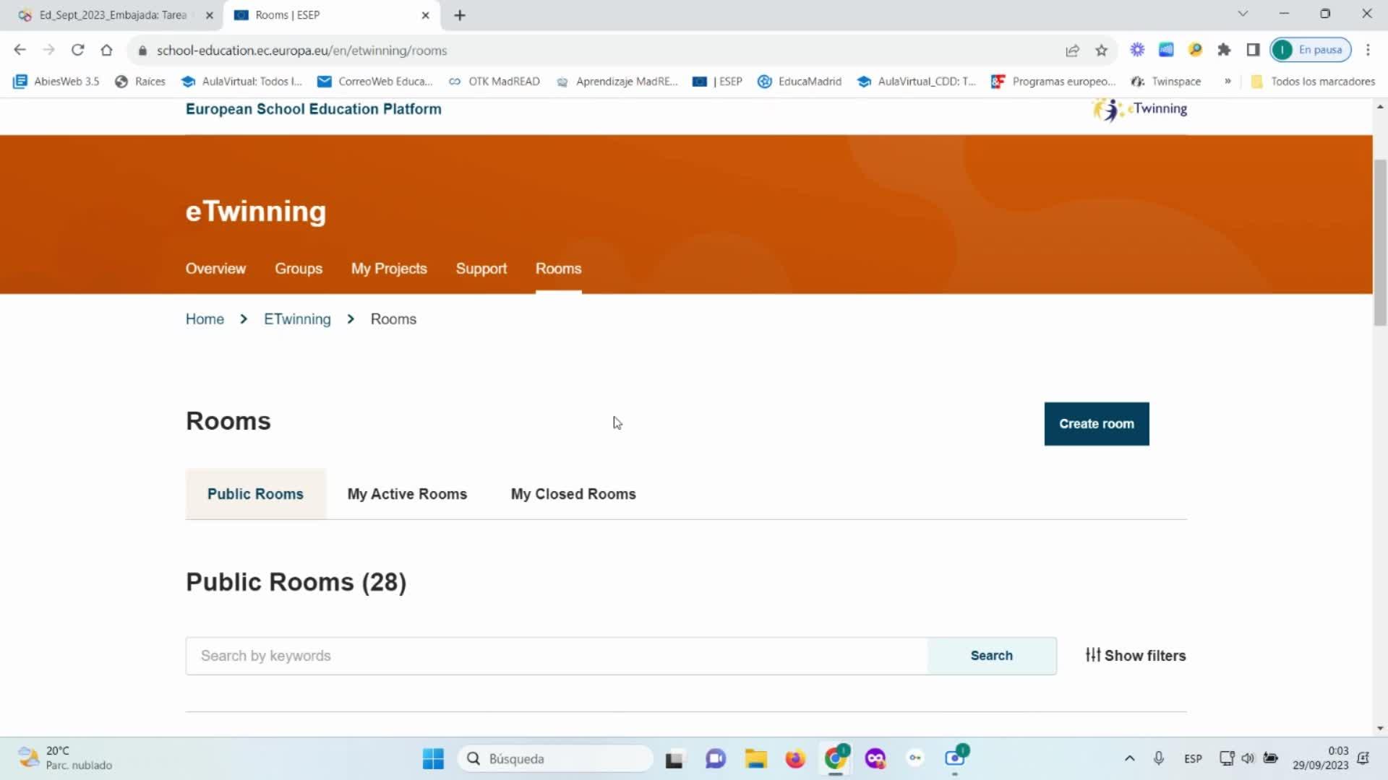
Task: Click the browser home icon
Action: point(106,50)
